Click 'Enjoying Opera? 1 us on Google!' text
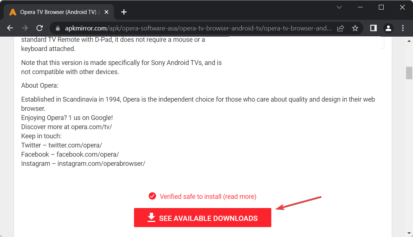Viewport: 413px width, 237px height. (67, 118)
